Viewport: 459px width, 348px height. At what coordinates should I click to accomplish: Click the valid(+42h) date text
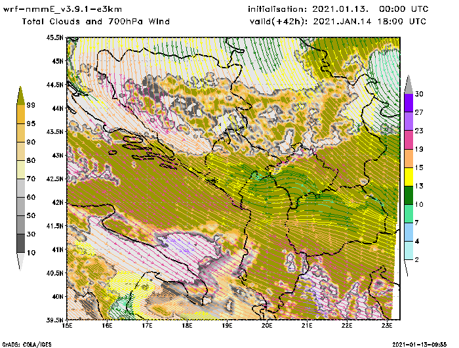point(338,22)
